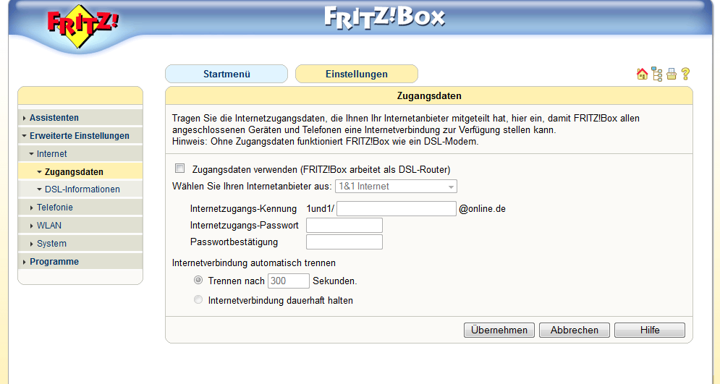Open help via the question mark icon
Viewport: 720px width, 384px height.
tap(685, 74)
